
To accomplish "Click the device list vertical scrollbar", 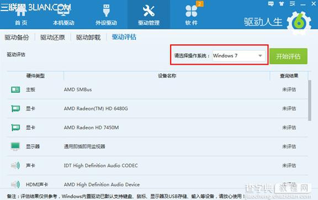I will pyautogui.click(x=310, y=101).
